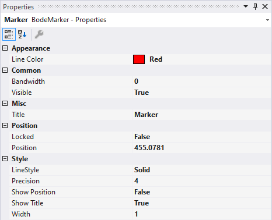Select the Precision property label
The width and height of the screenshot is (272, 220).
(26, 181)
